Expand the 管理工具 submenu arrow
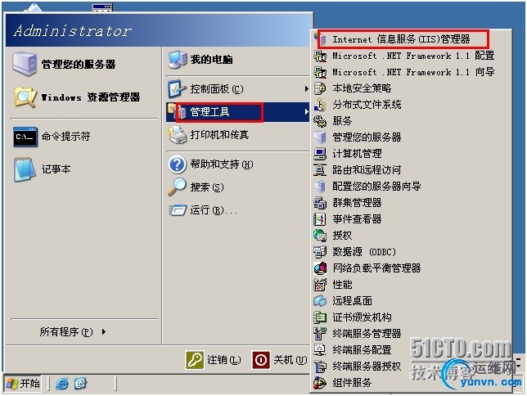Screen dimensions: 527x396 [x=306, y=111]
